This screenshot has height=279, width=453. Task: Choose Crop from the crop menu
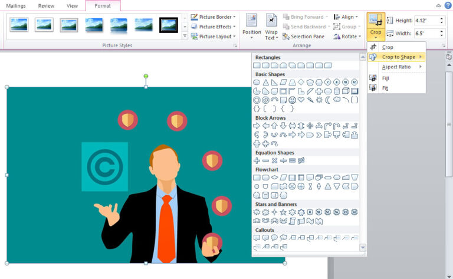click(x=396, y=47)
